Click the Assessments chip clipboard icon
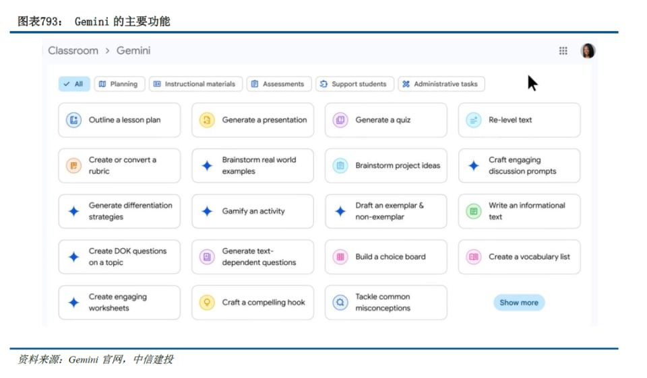This screenshot has width=647, height=378. click(255, 84)
